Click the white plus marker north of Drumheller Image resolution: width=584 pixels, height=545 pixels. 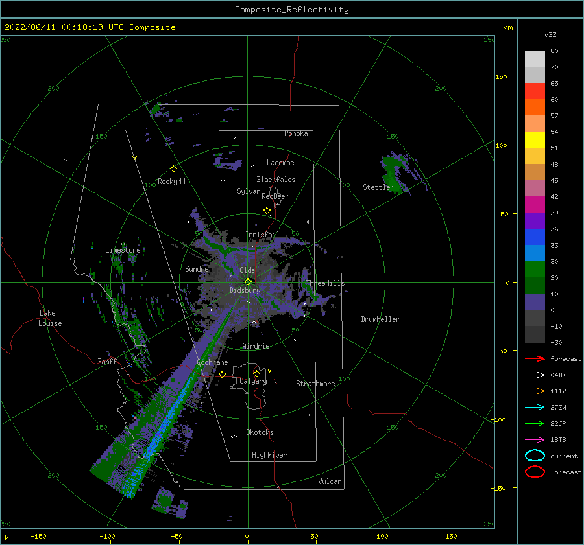(367, 261)
